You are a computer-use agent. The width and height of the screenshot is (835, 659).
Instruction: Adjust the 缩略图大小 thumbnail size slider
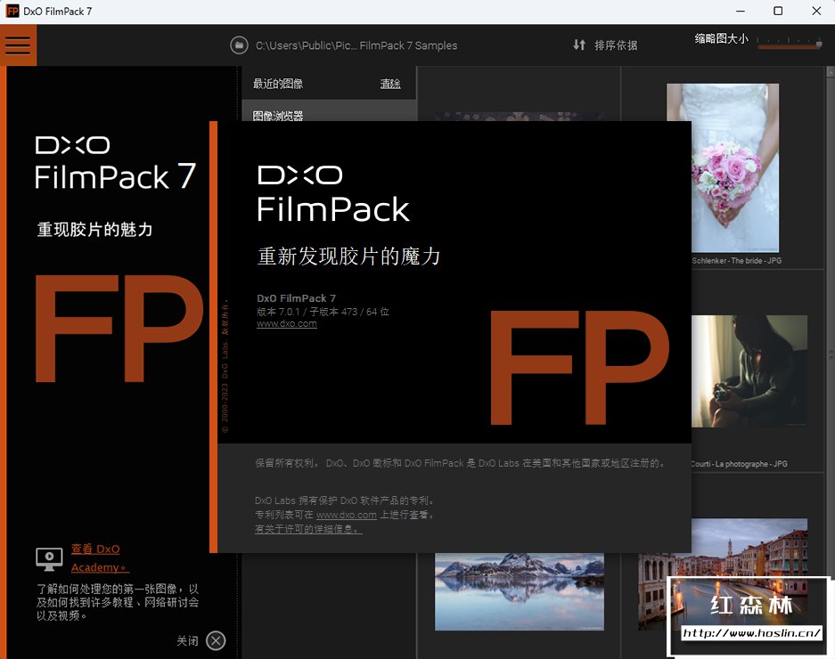(790, 44)
